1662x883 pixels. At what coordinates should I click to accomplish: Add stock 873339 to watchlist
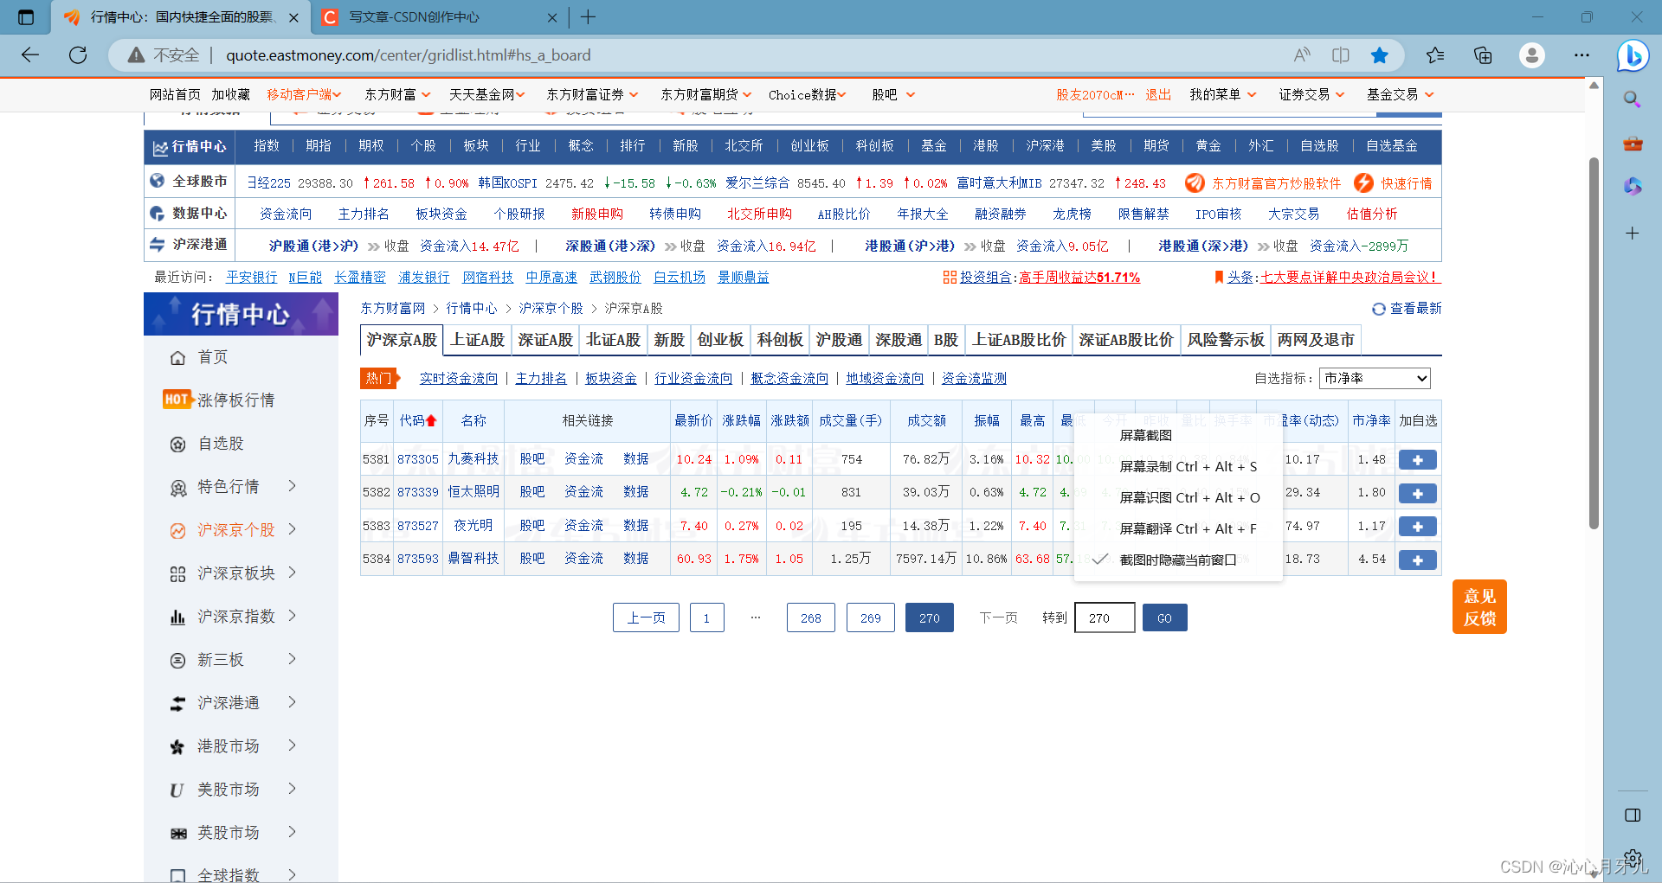click(x=1417, y=493)
